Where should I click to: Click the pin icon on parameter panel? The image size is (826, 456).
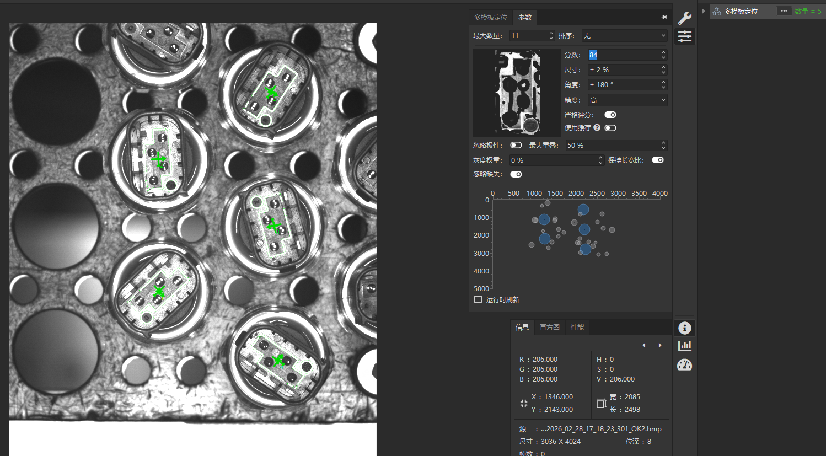point(664,17)
